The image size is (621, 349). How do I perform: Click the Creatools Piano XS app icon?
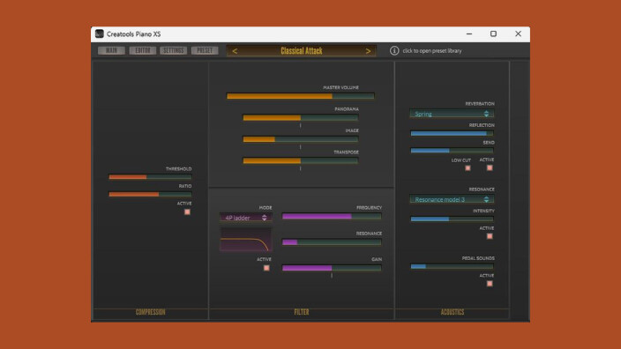[x=100, y=34]
